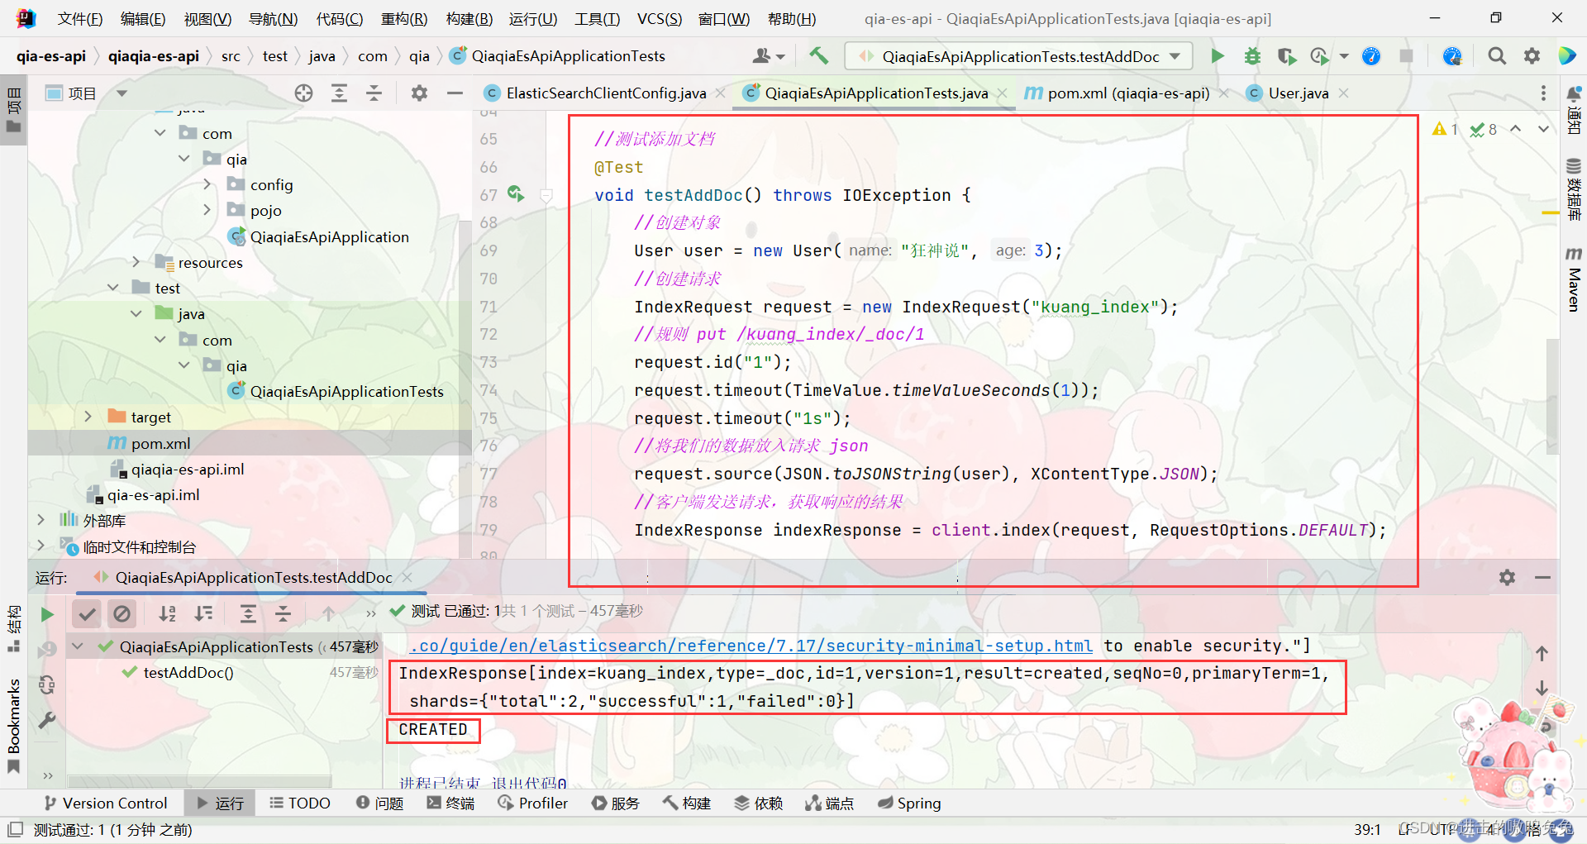Run the testAddDoc configuration from the toolbar
The image size is (1587, 844).
1217,56
